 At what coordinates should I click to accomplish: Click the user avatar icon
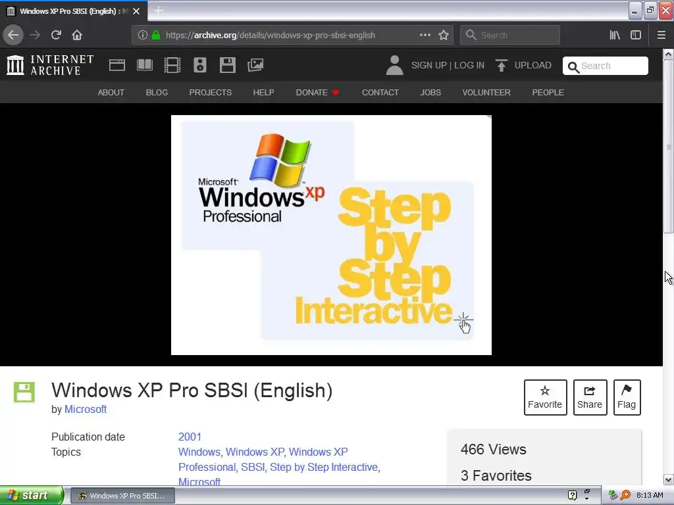[394, 65]
